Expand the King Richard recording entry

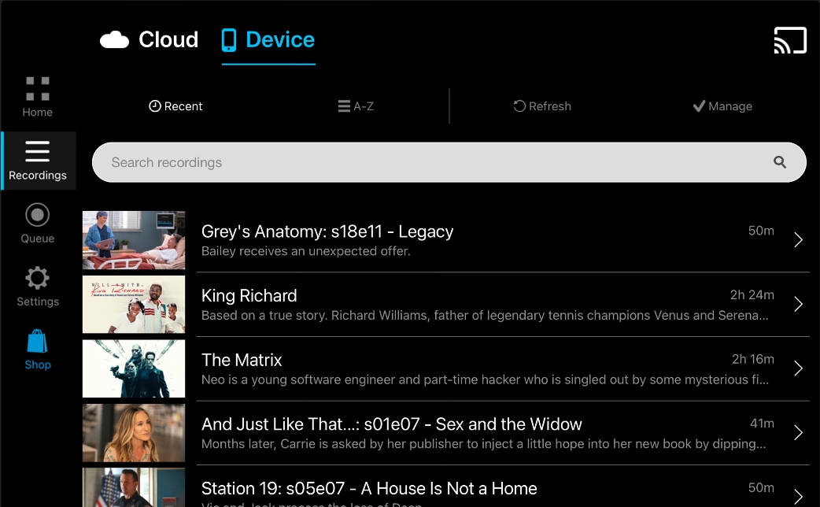pyautogui.click(x=797, y=303)
